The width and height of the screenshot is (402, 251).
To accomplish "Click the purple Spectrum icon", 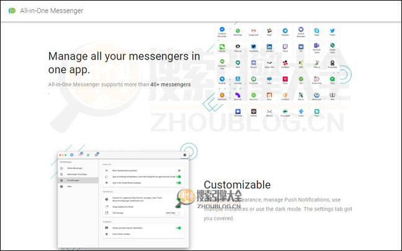I will pyautogui.click(x=238, y=95).
